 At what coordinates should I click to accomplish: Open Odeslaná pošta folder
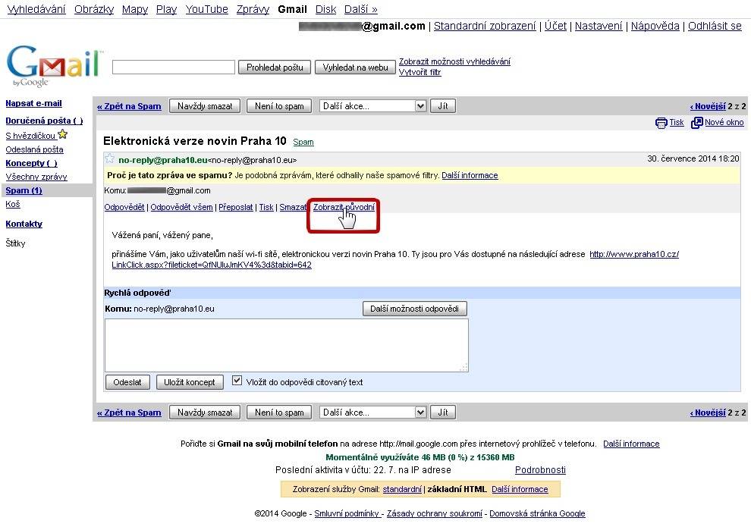tap(34, 149)
